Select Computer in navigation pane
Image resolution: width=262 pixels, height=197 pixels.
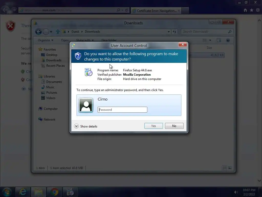point(51,109)
